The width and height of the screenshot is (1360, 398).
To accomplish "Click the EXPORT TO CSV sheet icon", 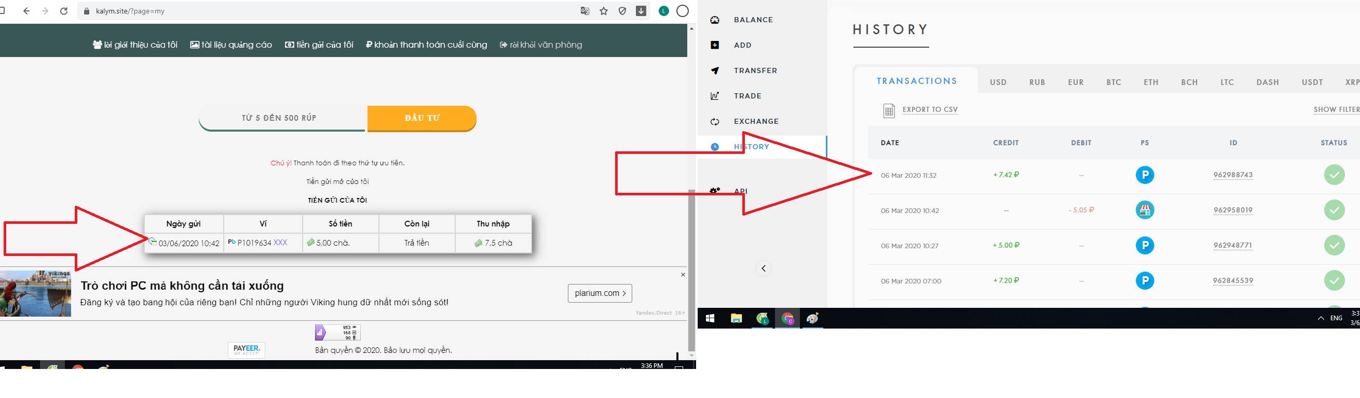I will pyautogui.click(x=889, y=111).
